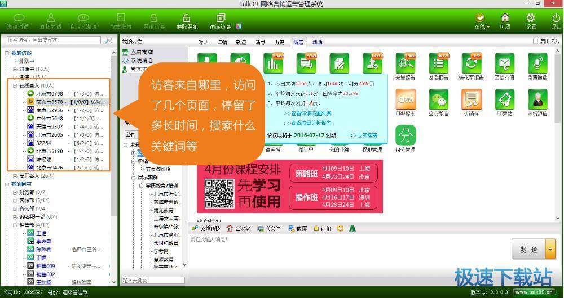This screenshot has width=564, height=298.
Task: Click the search magnifier icon beside visitor search
Action: click(108, 40)
